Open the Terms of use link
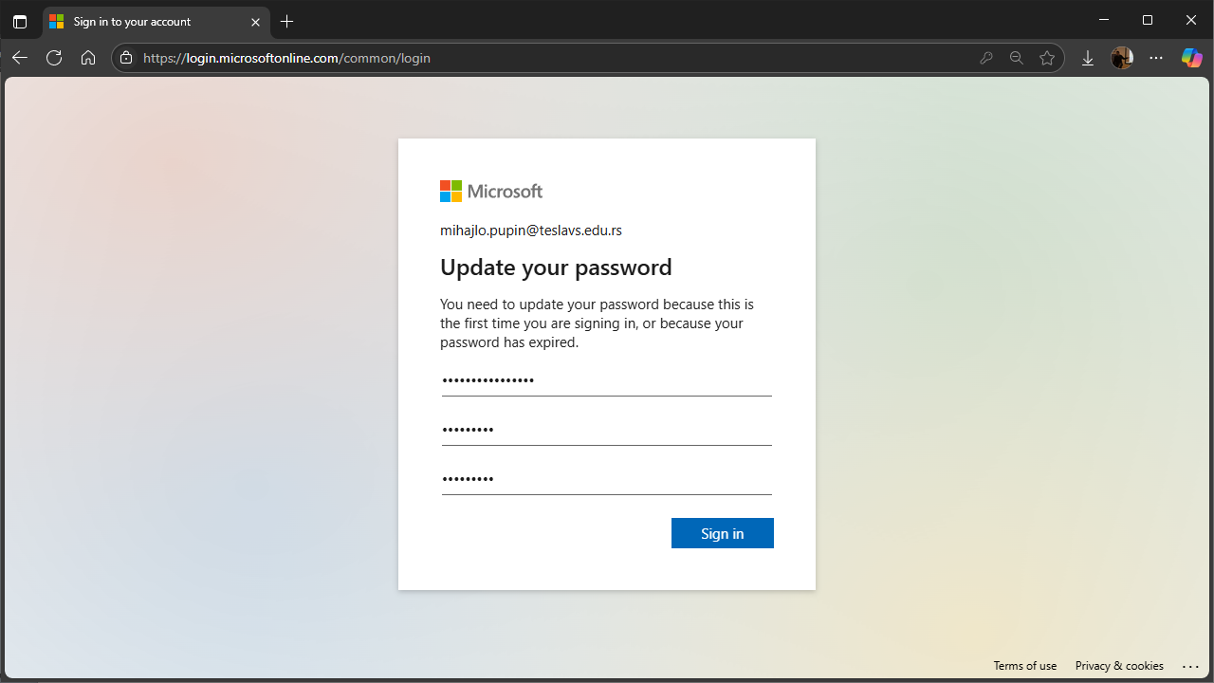Viewport: 1214px width, 683px height. [x=1025, y=666]
